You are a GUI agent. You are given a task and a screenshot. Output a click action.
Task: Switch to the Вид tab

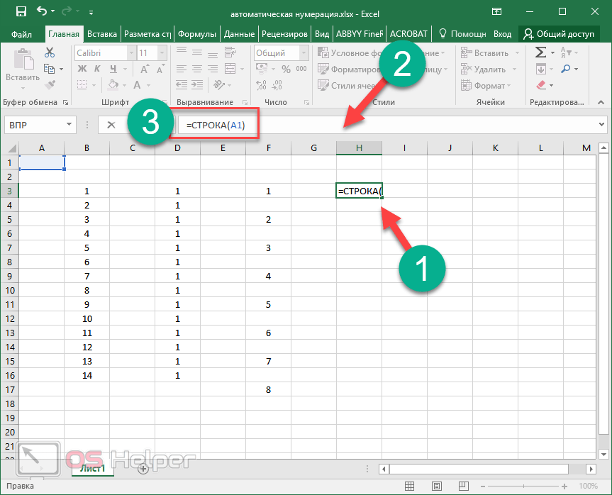(x=322, y=34)
